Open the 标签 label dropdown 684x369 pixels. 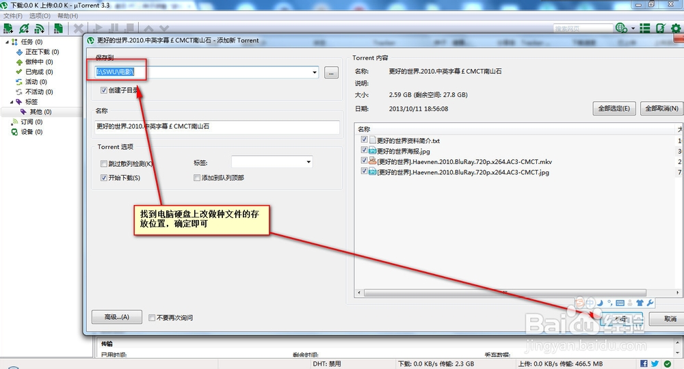coord(308,162)
